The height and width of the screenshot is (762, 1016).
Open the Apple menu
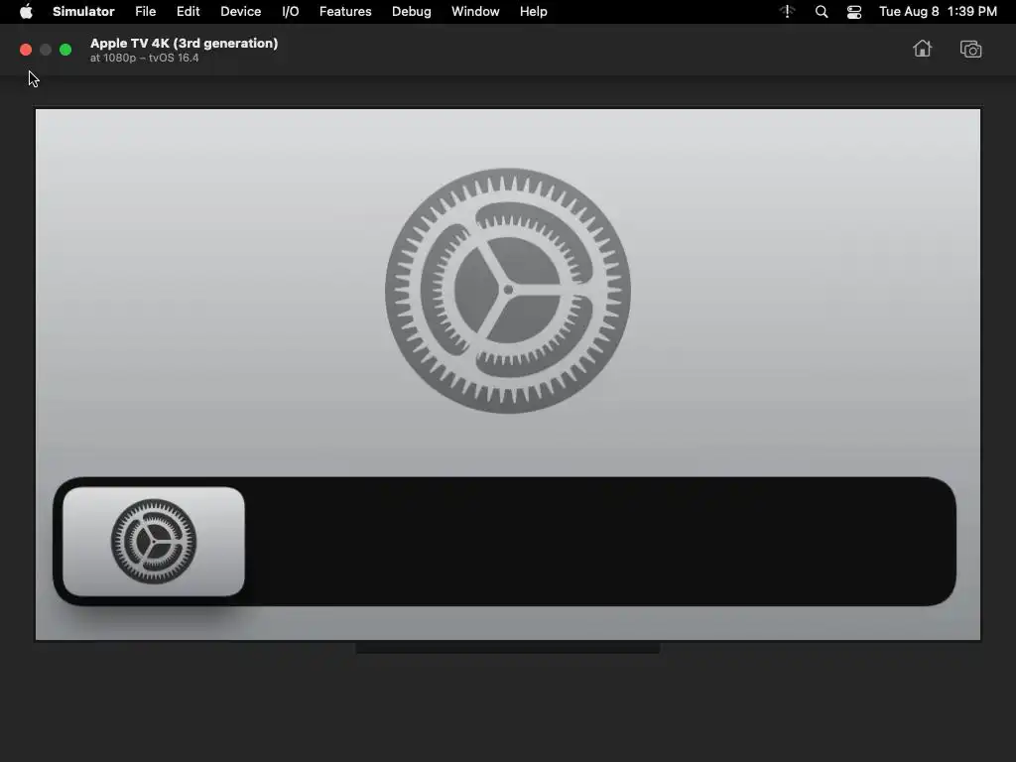(x=26, y=12)
